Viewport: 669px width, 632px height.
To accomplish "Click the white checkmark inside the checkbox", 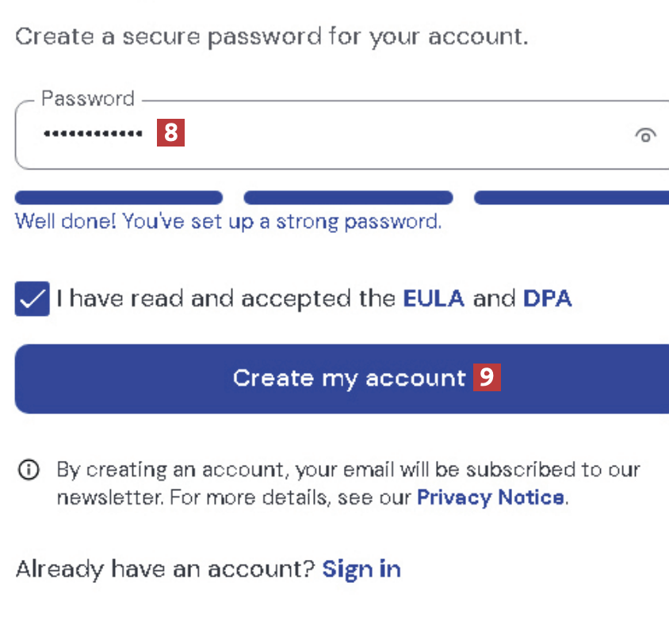I will point(32,299).
